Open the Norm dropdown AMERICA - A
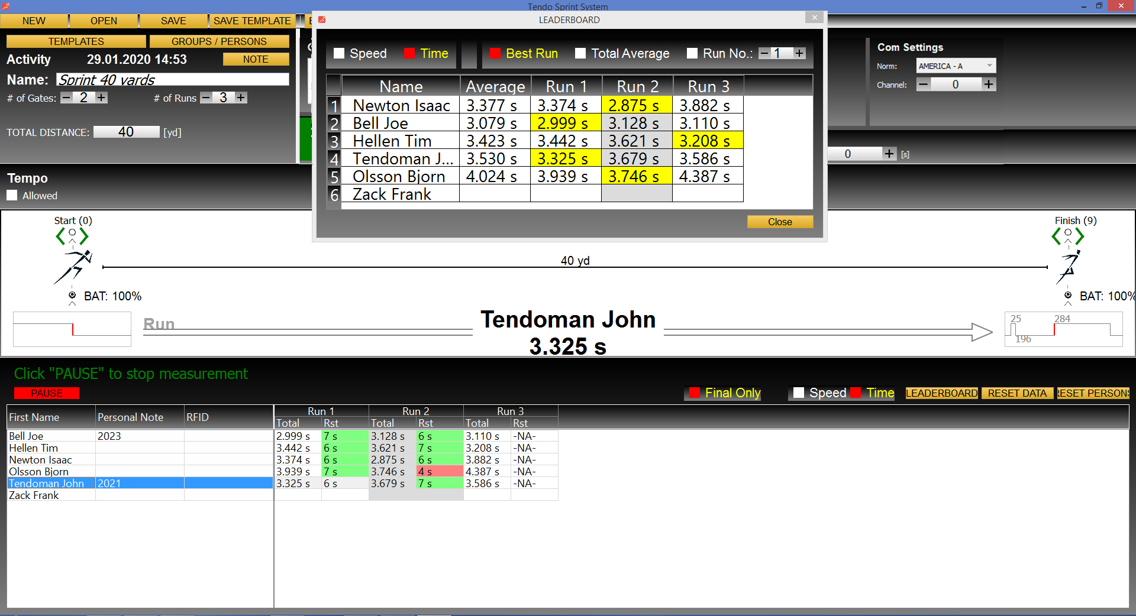Screen dimensions: 1136x616 point(956,66)
